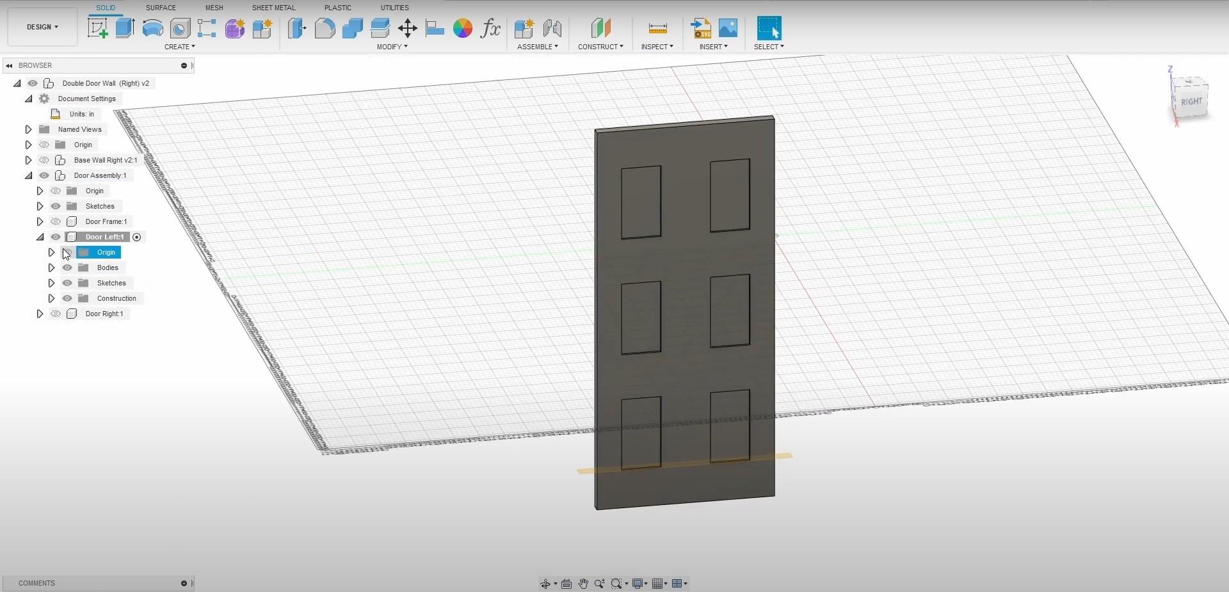Start a new sketch with Create Sketch

pos(97,28)
